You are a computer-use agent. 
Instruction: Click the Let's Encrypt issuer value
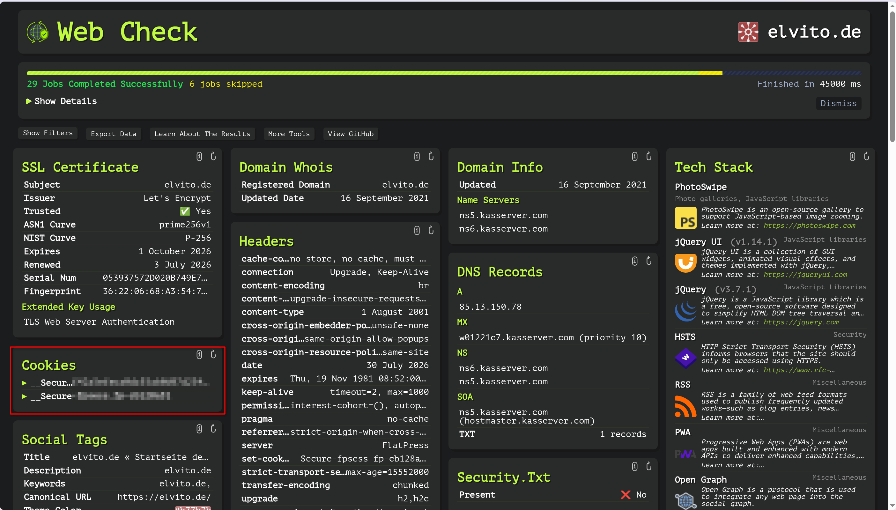click(177, 198)
